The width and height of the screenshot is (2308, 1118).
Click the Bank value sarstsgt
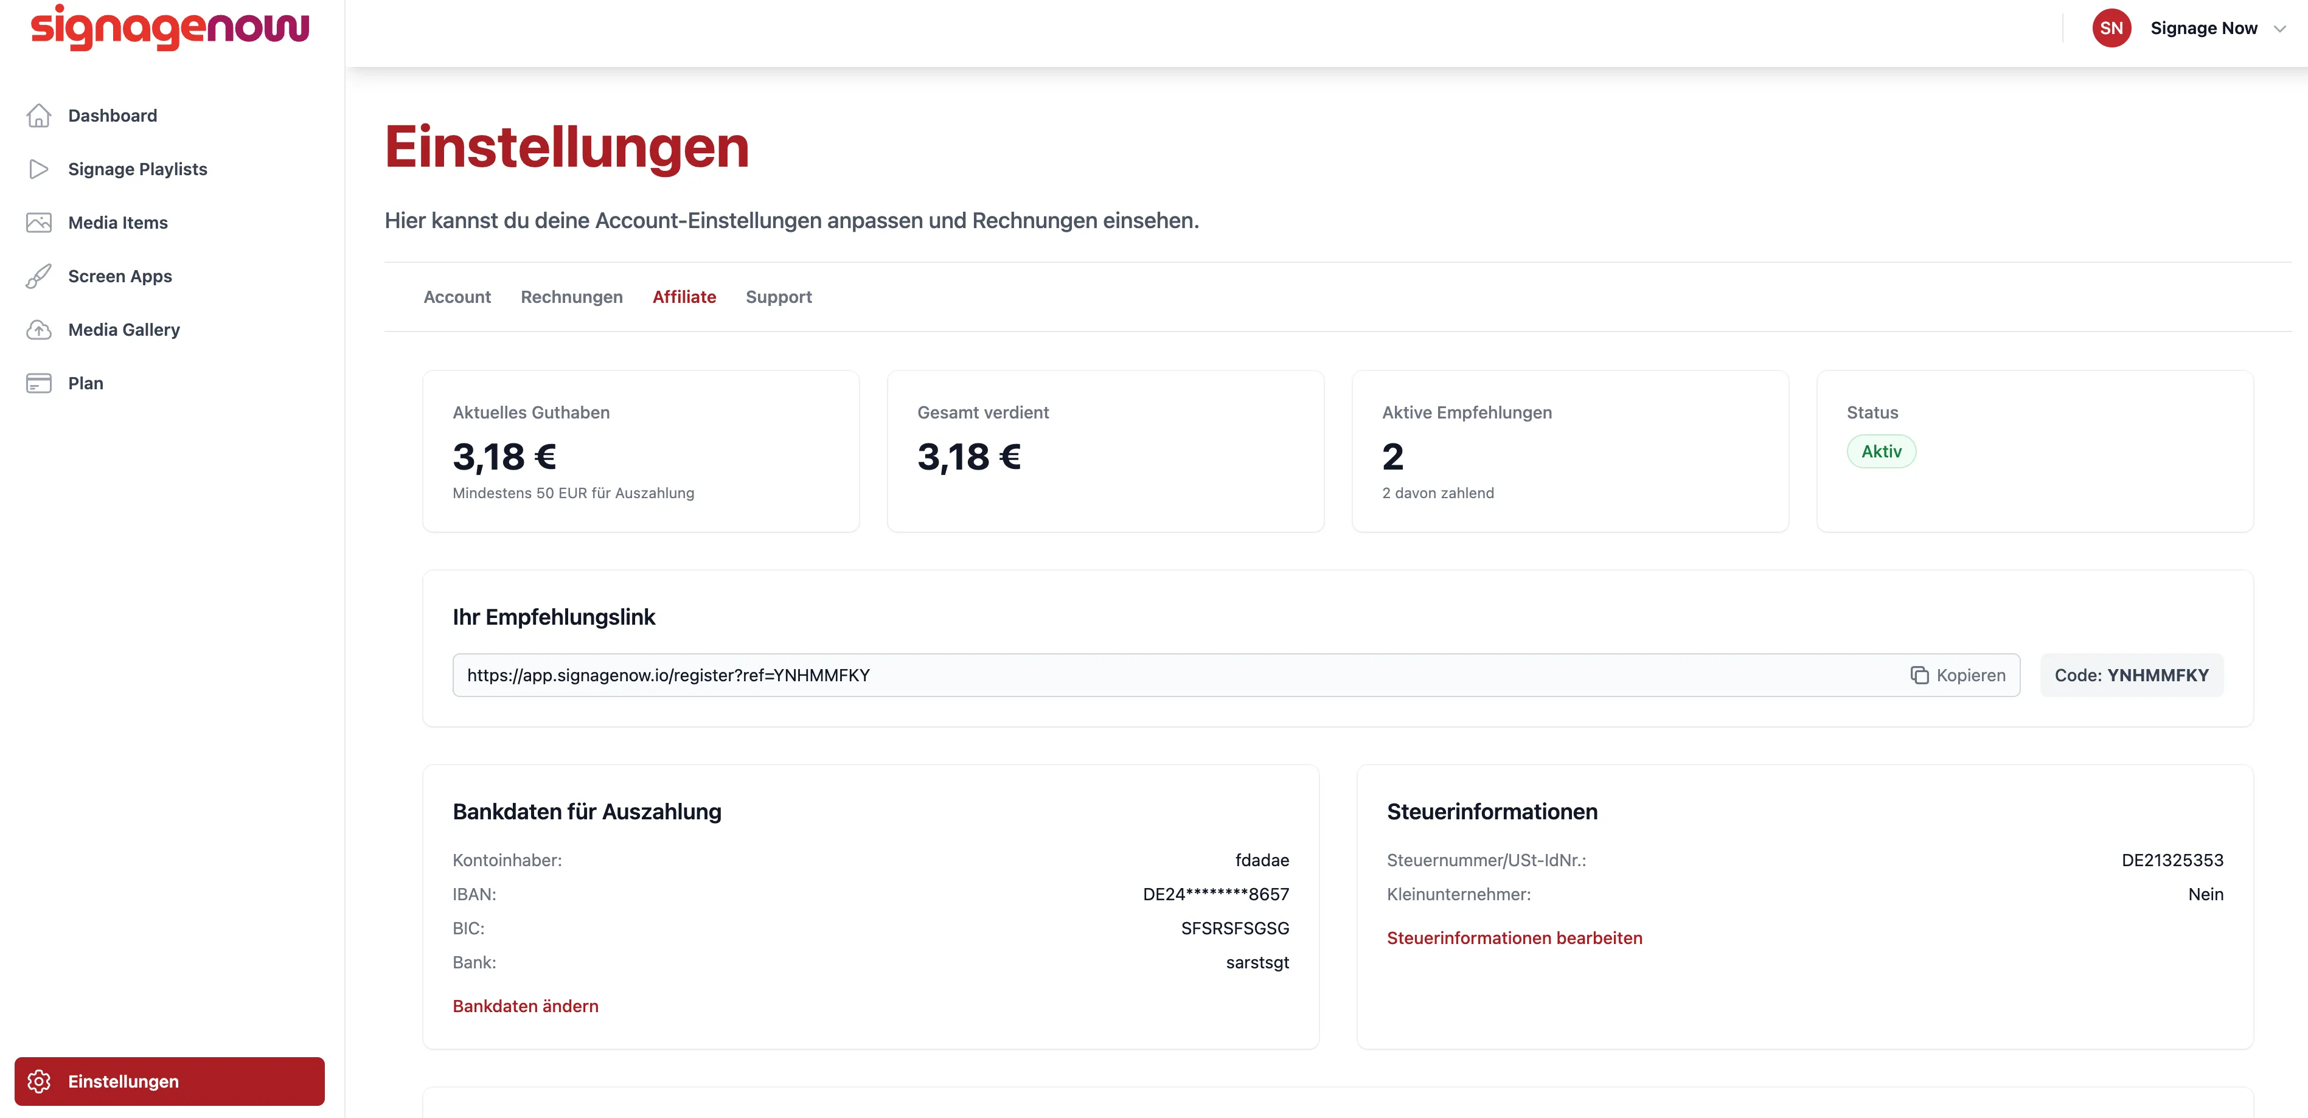pyautogui.click(x=1257, y=962)
